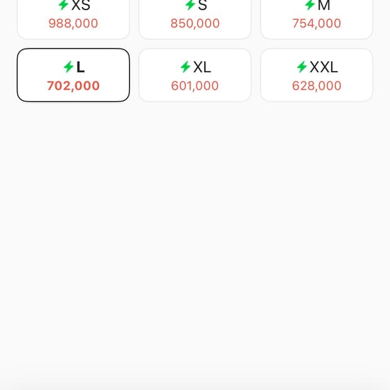Tap the green lightning icon beside L
Viewport: 390px width, 390px height.
tap(69, 67)
